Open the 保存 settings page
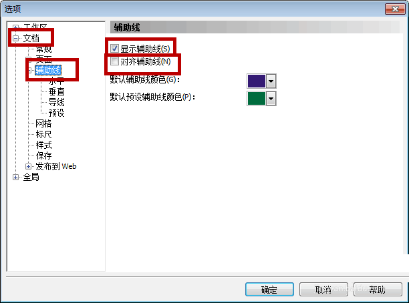This screenshot has height=303, width=409. (43, 156)
